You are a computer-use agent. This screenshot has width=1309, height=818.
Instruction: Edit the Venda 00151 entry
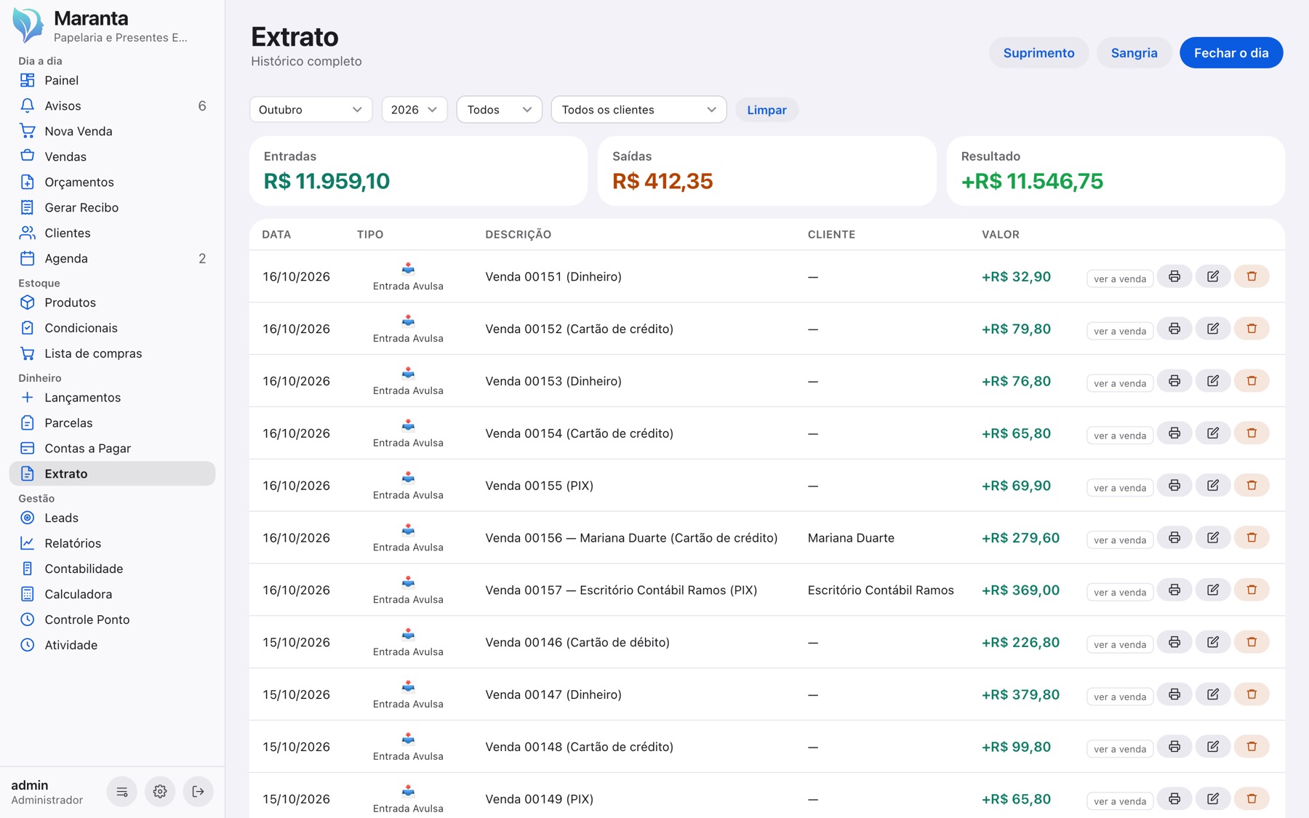pos(1213,276)
